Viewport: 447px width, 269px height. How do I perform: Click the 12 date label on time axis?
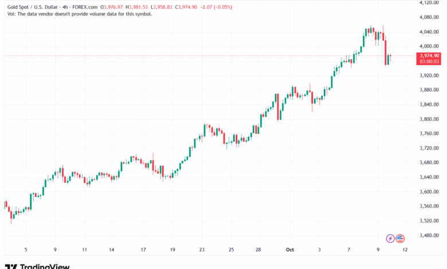406,250
